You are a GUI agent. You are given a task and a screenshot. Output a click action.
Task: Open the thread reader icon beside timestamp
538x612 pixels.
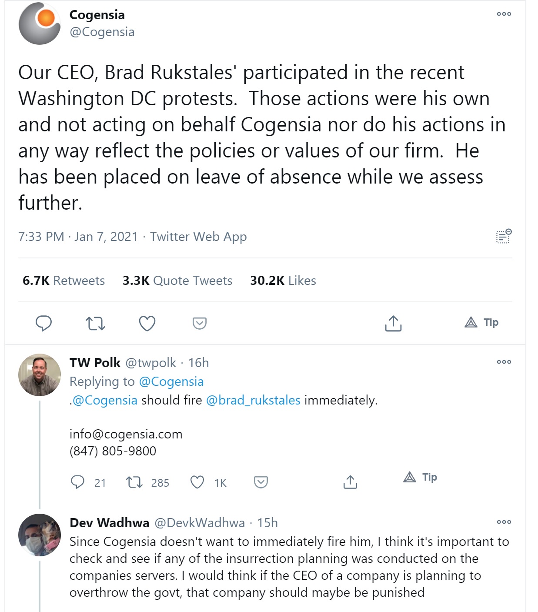pyautogui.click(x=504, y=236)
